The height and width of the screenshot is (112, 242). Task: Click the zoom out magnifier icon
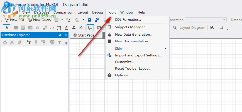tap(175, 28)
